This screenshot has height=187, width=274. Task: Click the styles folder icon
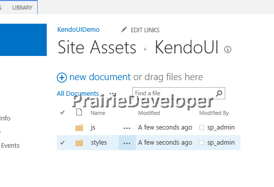tap(79, 143)
